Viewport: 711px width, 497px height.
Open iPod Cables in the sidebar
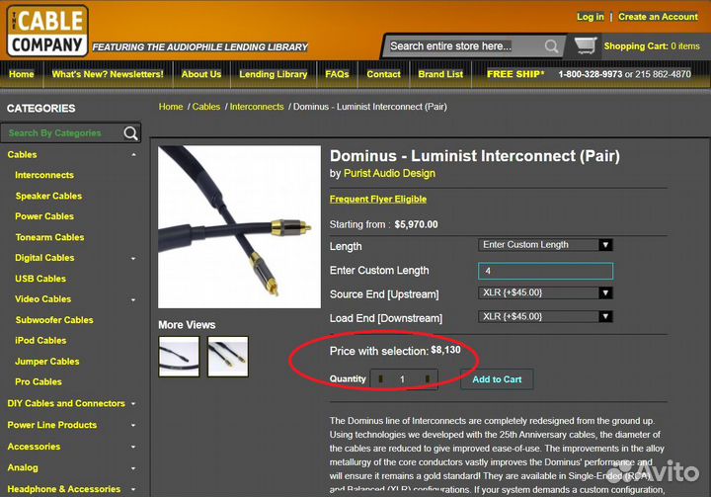click(x=40, y=341)
